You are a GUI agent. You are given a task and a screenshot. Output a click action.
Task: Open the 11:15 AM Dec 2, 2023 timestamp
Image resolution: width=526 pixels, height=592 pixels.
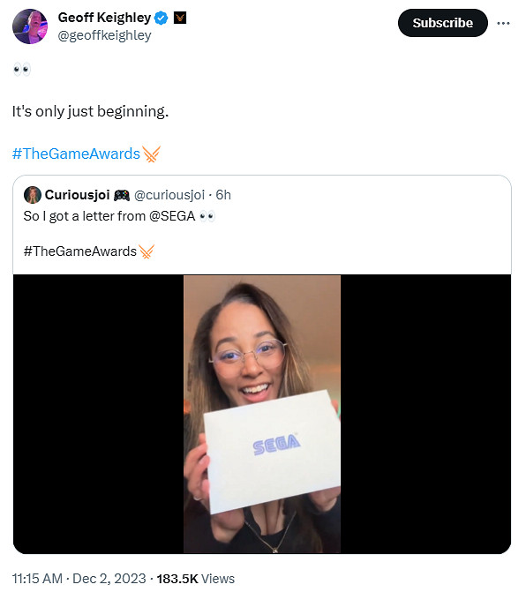coord(79,579)
